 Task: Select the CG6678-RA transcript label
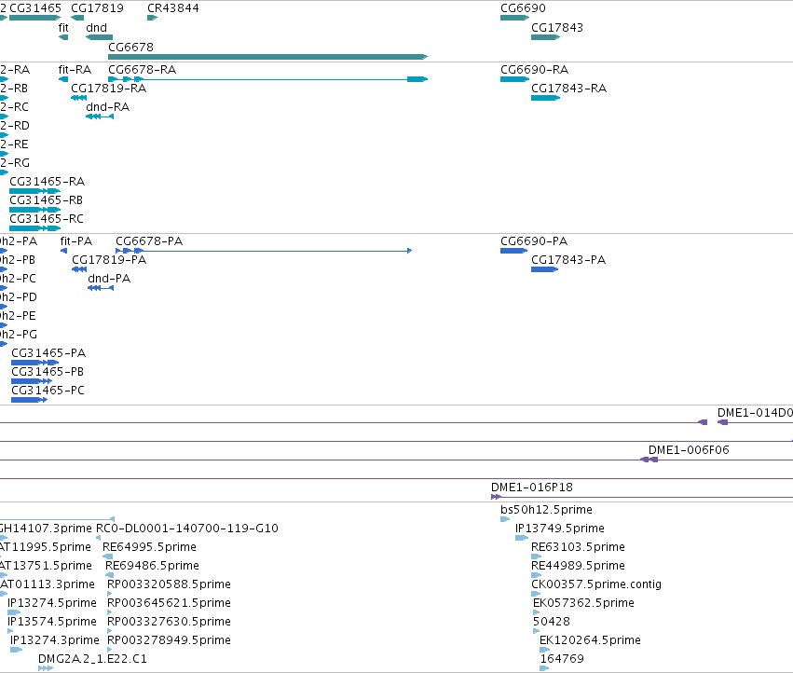point(143,69)
